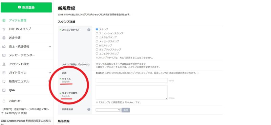Screen dimensions: 271x125
Task: Select the エフェクトスタンプ radio button
Action: pos(97,54)
